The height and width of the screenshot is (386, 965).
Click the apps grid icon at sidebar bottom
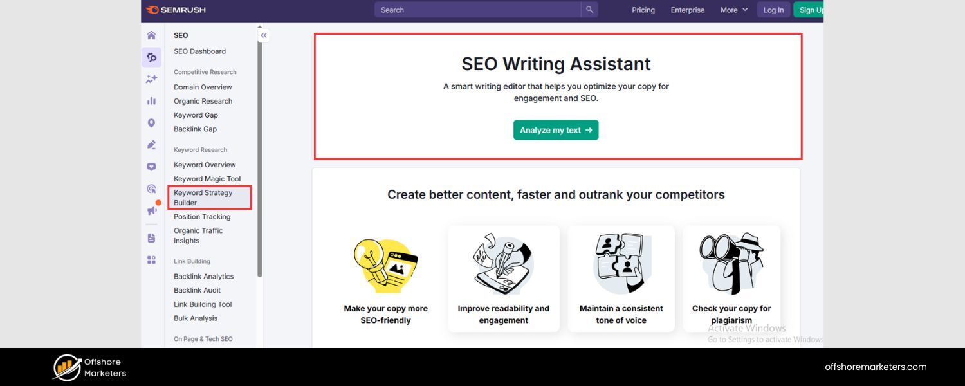pyautogui.click(x=151, y=260)
